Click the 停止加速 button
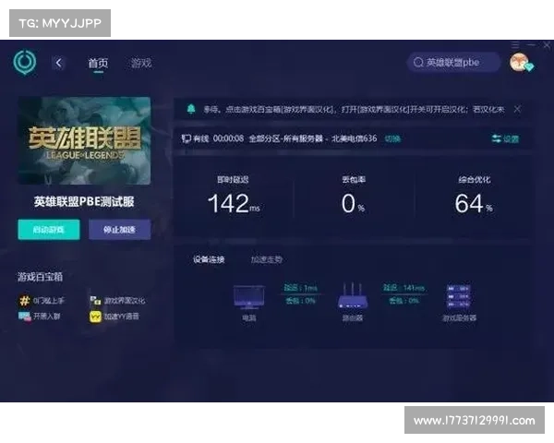The image size is (554, 443). 119,230
